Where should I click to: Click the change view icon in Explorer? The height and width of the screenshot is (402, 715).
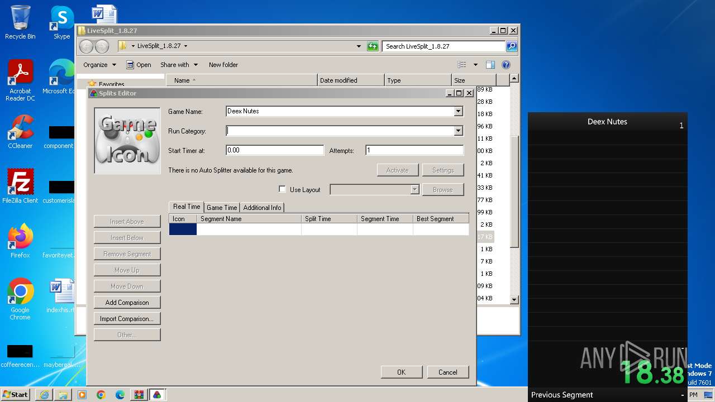click(x=462, y=65)
